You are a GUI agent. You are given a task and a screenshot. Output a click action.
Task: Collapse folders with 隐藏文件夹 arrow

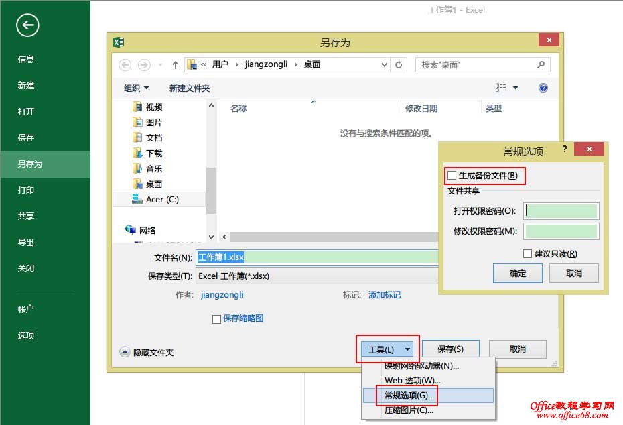tap(125, 352)
